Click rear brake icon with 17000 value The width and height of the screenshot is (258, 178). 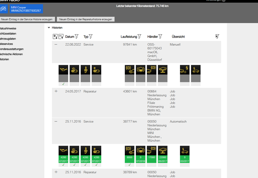152,151
